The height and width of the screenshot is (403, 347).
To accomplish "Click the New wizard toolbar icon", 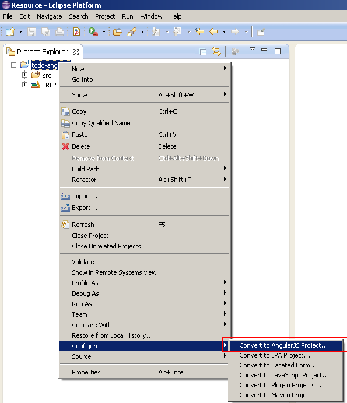I will (10, 32).
